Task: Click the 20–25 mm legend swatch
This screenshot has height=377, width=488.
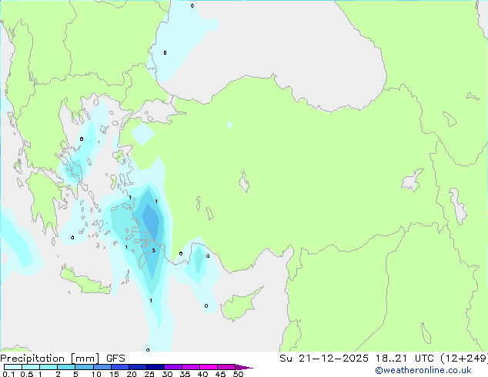Action: 137,367
